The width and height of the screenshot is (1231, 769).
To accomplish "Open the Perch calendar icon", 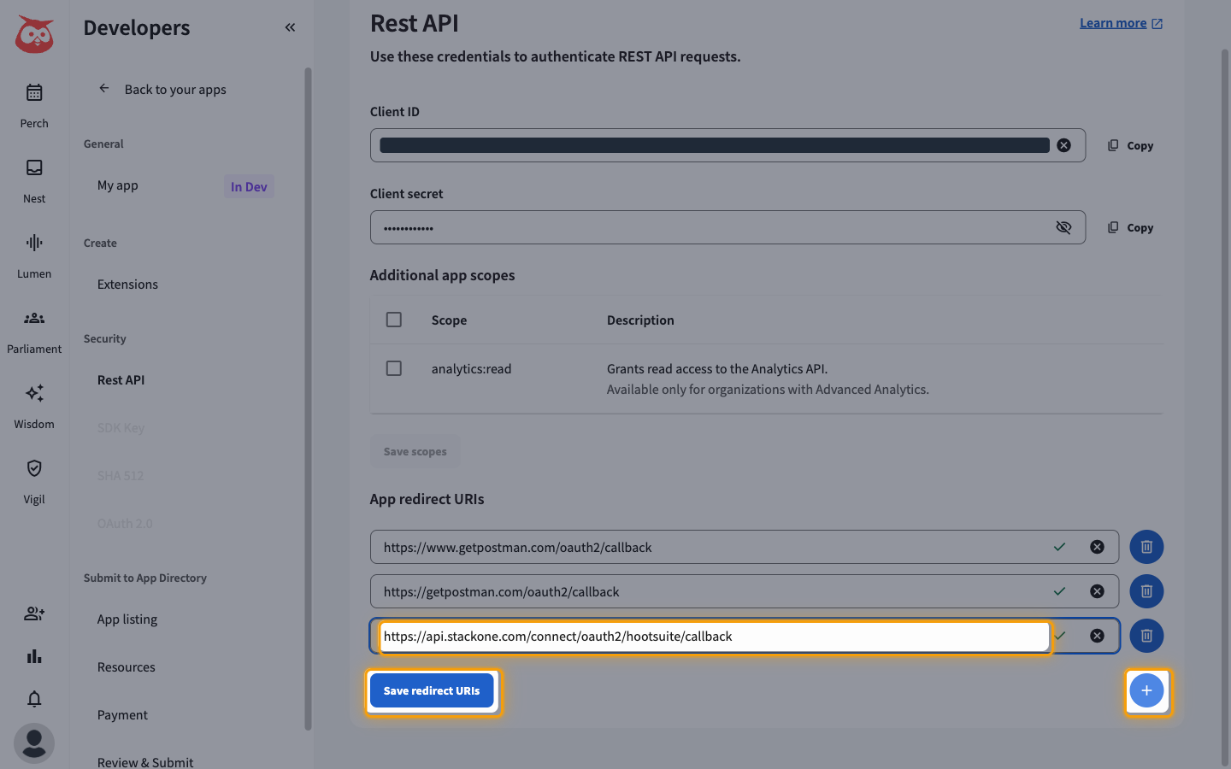I will click(34, 92).
